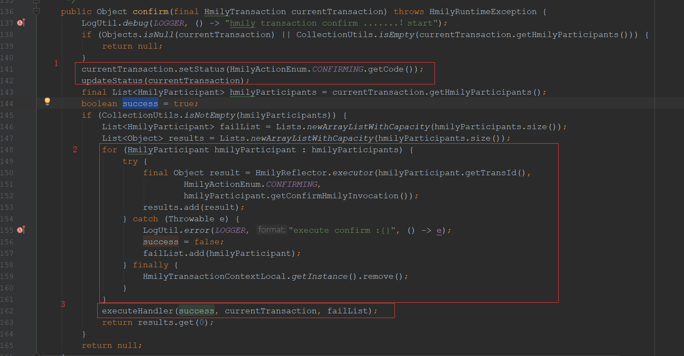Click 'CONFIRMING' constant on line 141
Screen dimensions: 684x356
(x=338, y=69)
